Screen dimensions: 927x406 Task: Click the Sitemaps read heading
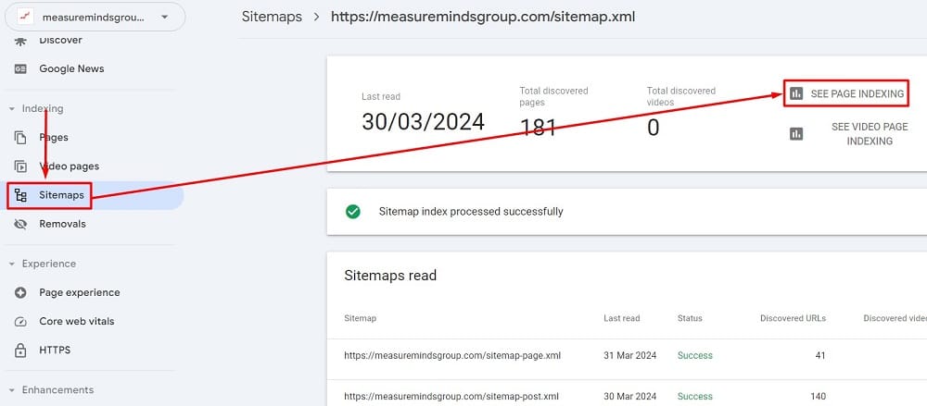(390, 276)
